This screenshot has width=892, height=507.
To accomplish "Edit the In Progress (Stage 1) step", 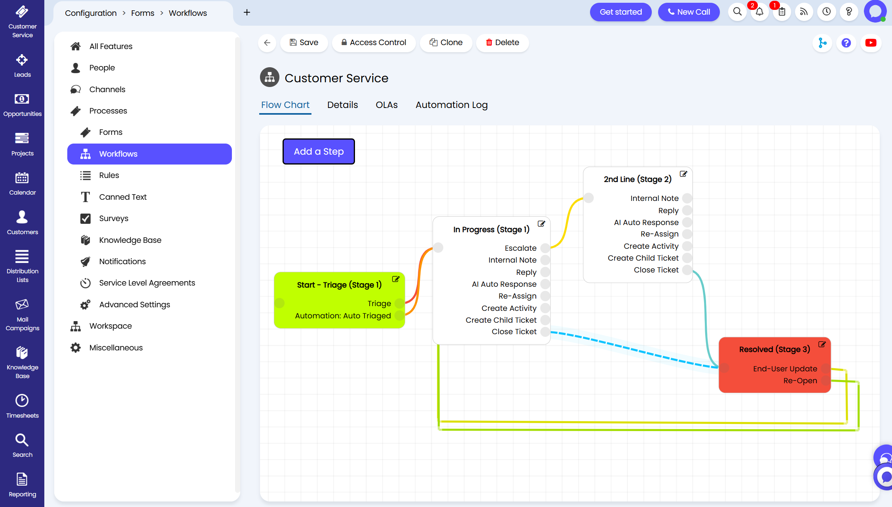I will point(541,224).
